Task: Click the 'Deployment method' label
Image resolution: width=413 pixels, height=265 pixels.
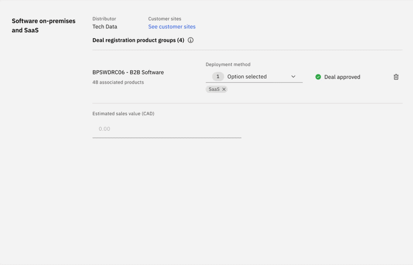Action: [x=228, y=65]
